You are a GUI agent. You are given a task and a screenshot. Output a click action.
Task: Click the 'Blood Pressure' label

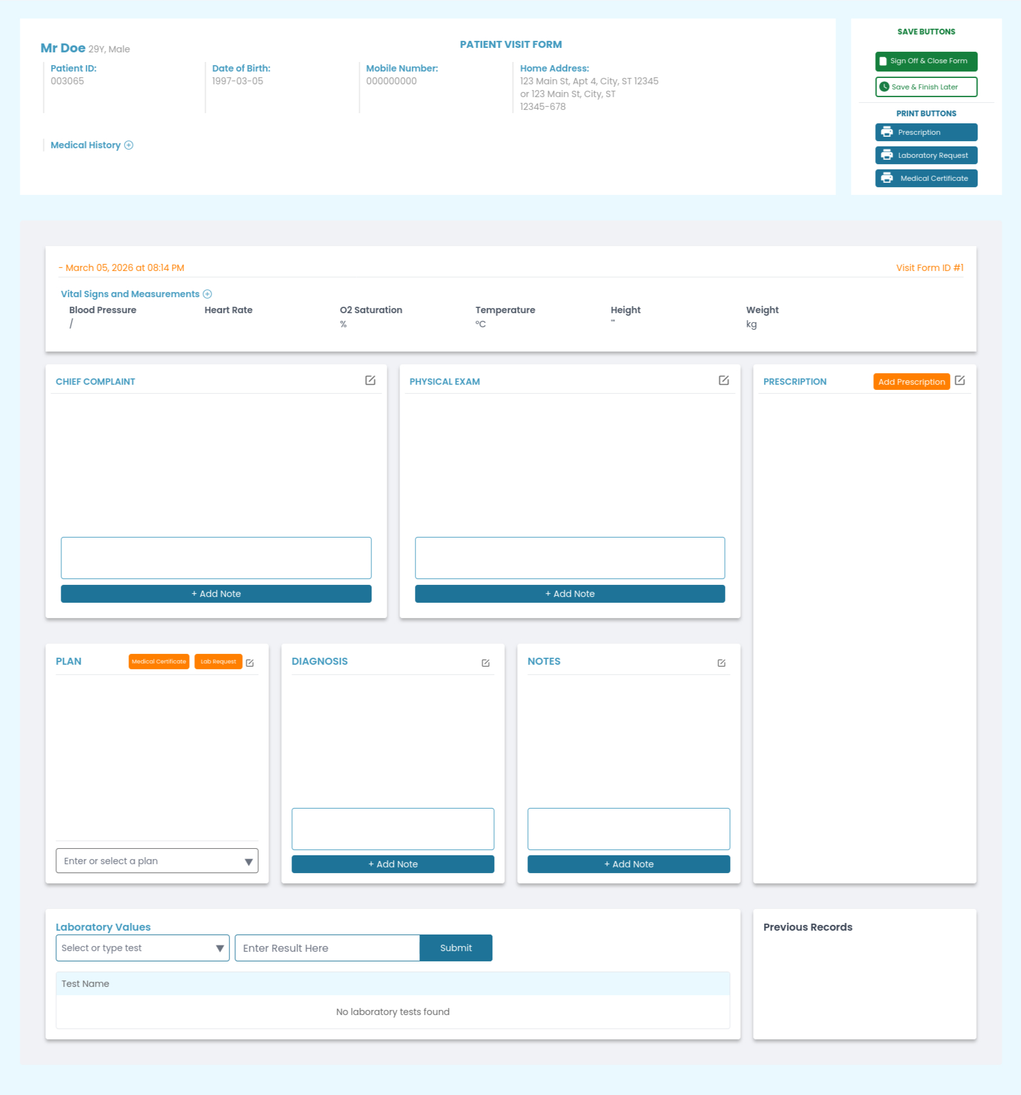[x=103, y=310]
